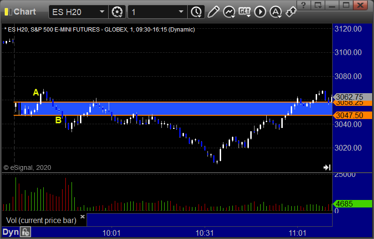Click the 3120.00 price axis label

click(348, 29)
